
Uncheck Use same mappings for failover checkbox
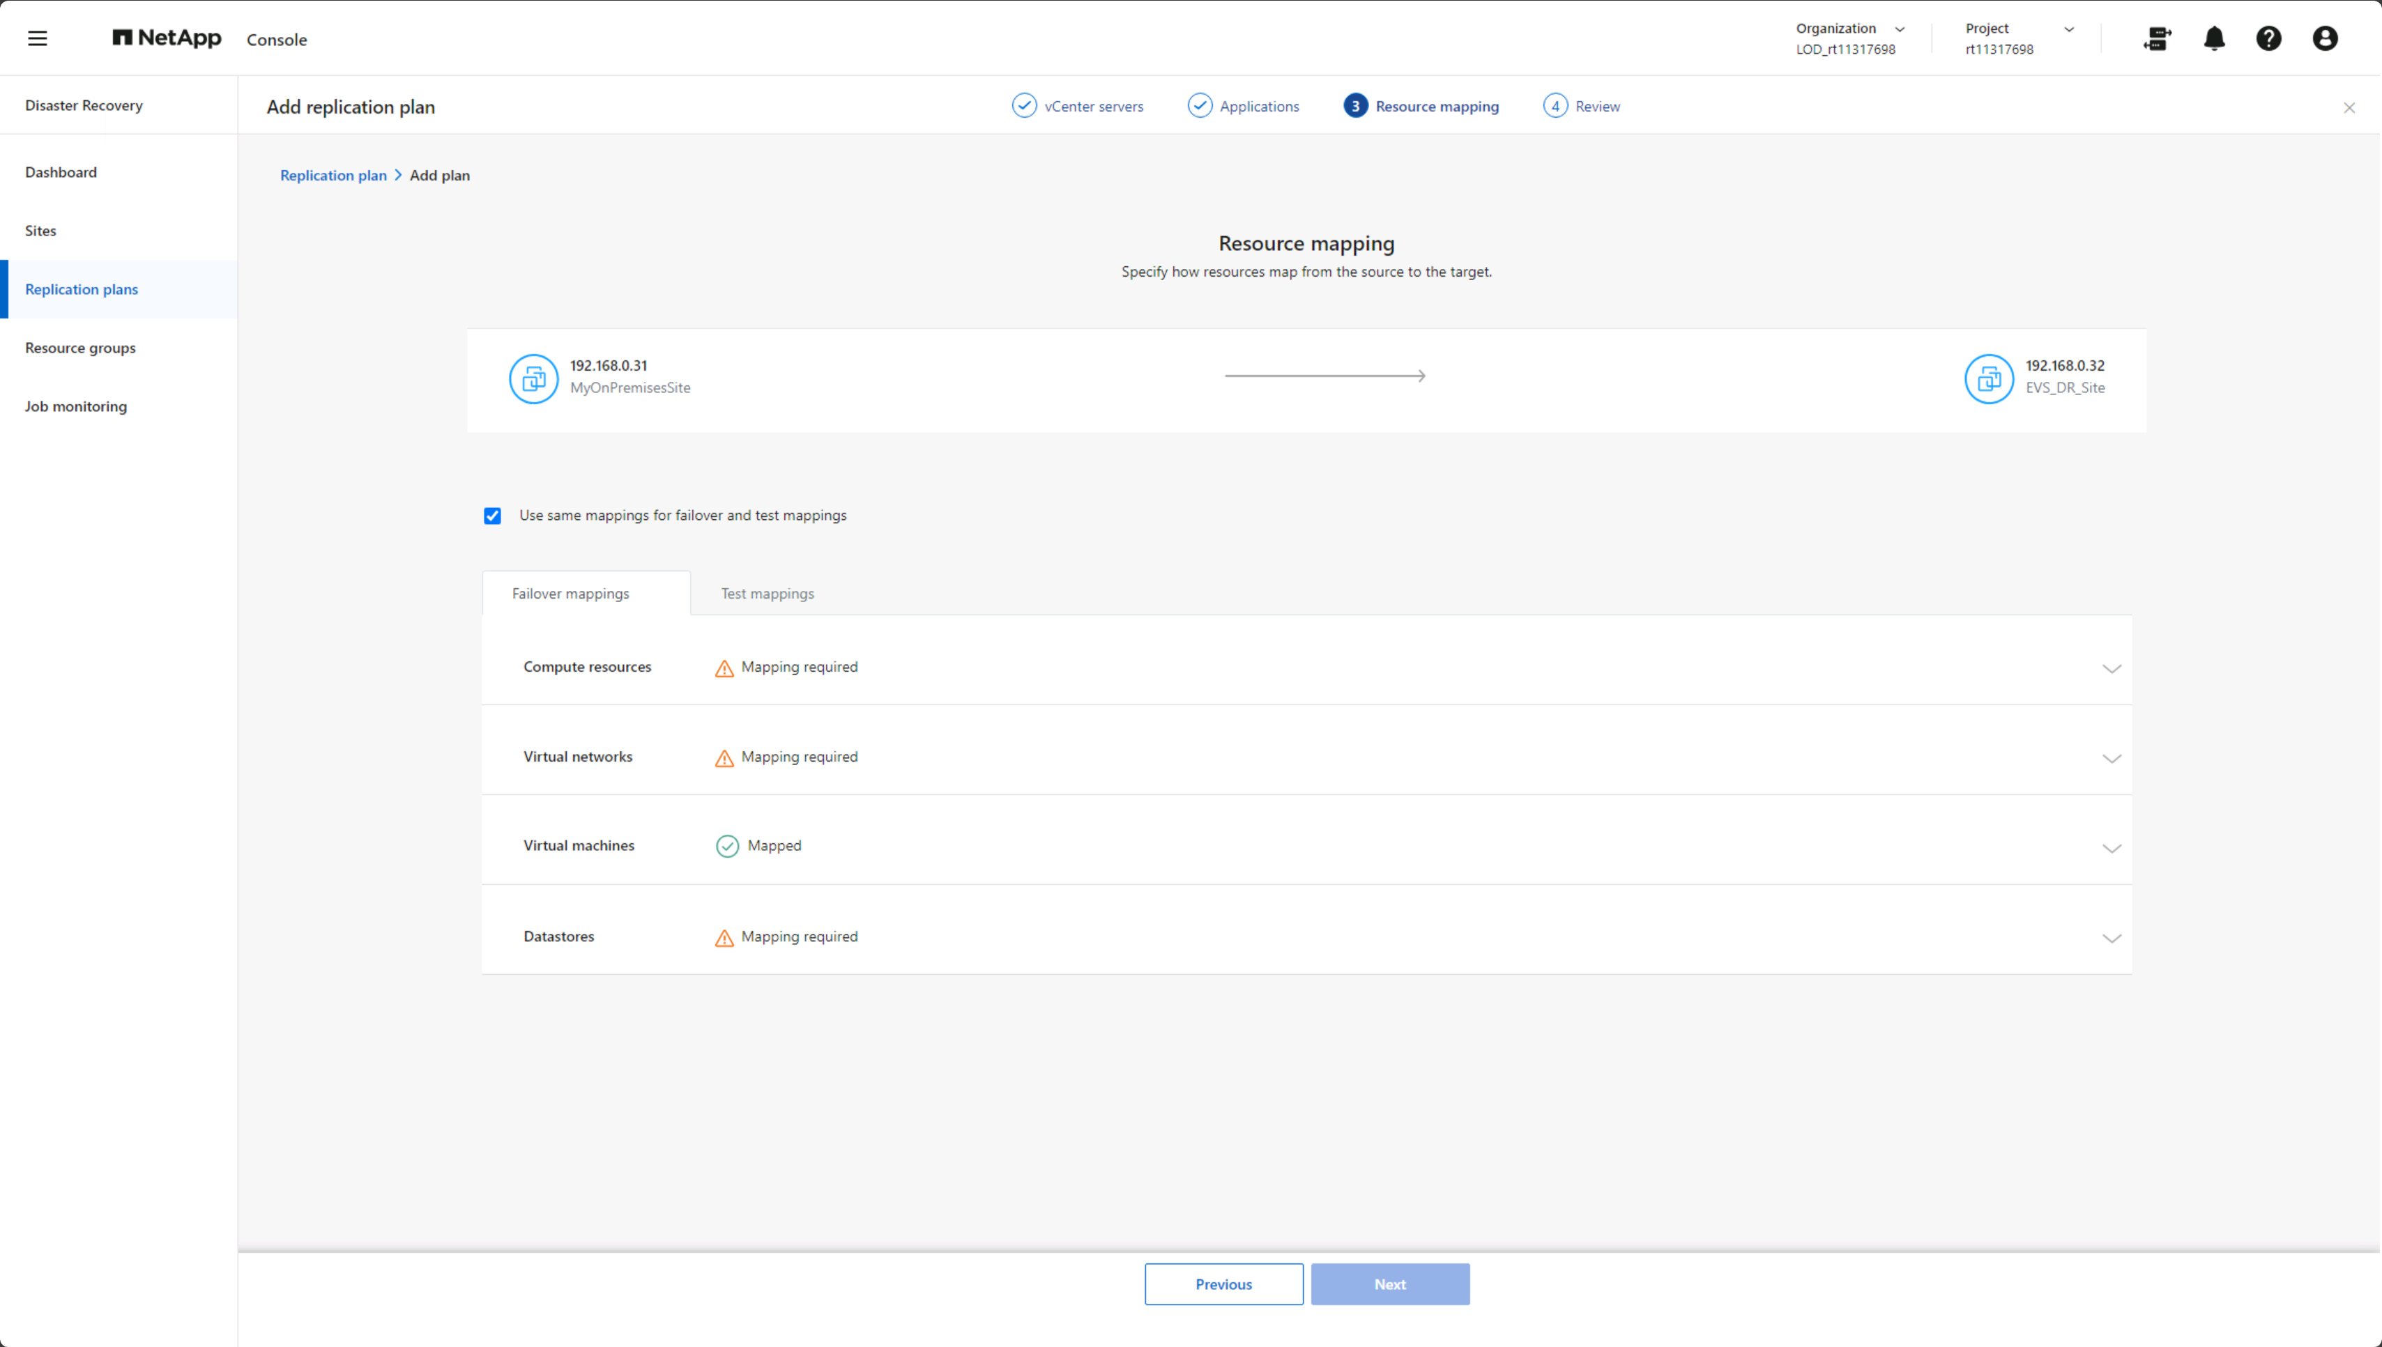point(492,516)
